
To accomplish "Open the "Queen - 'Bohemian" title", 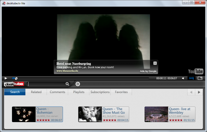I will click(44, 111).
